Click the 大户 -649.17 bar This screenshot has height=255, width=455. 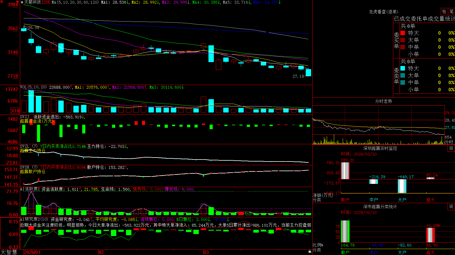402,186
